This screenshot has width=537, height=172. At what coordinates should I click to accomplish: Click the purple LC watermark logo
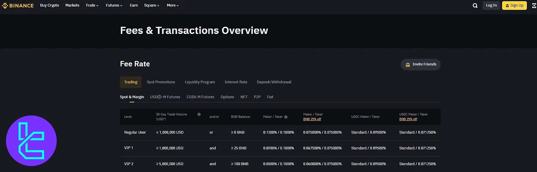[31, 141]
